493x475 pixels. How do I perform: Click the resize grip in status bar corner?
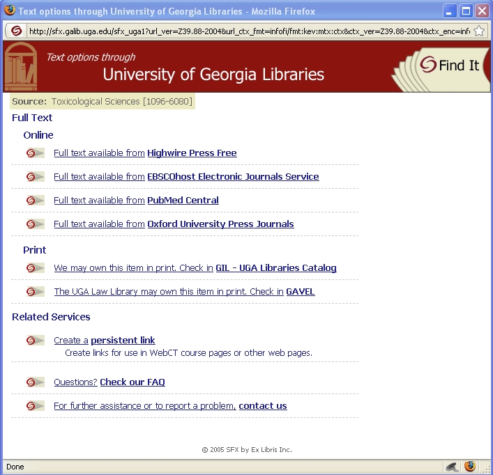[x=487, y=469]
